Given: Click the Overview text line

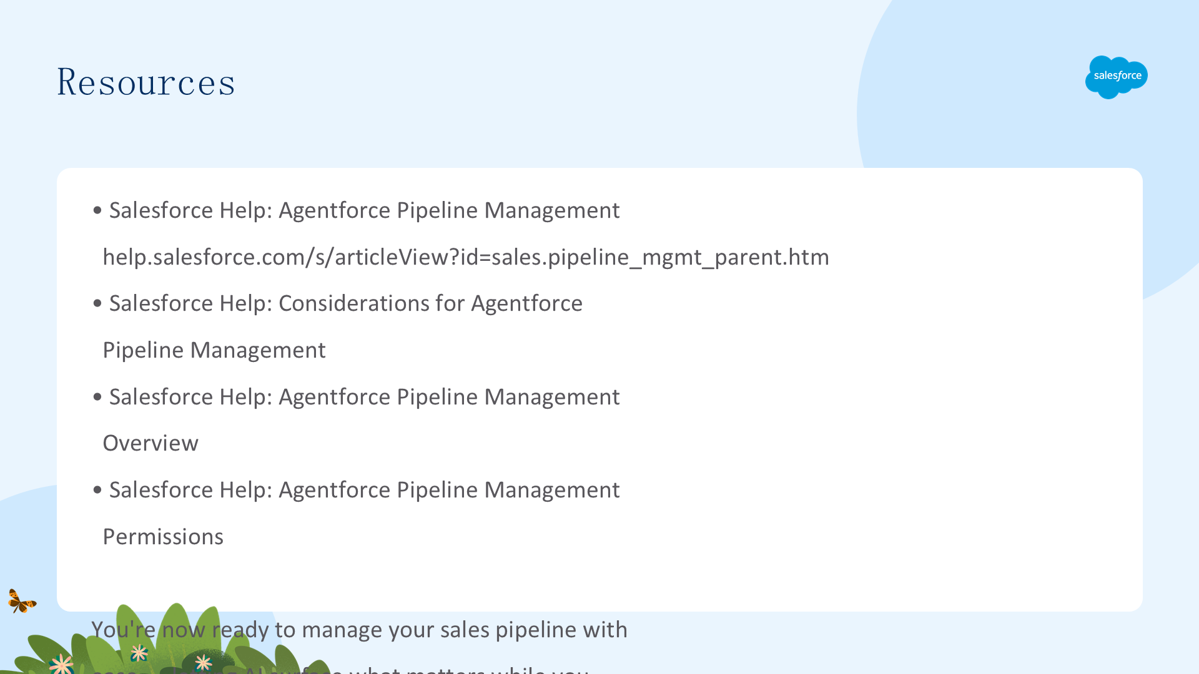Looking at the screenshot, I should click(x=150, y=443).
